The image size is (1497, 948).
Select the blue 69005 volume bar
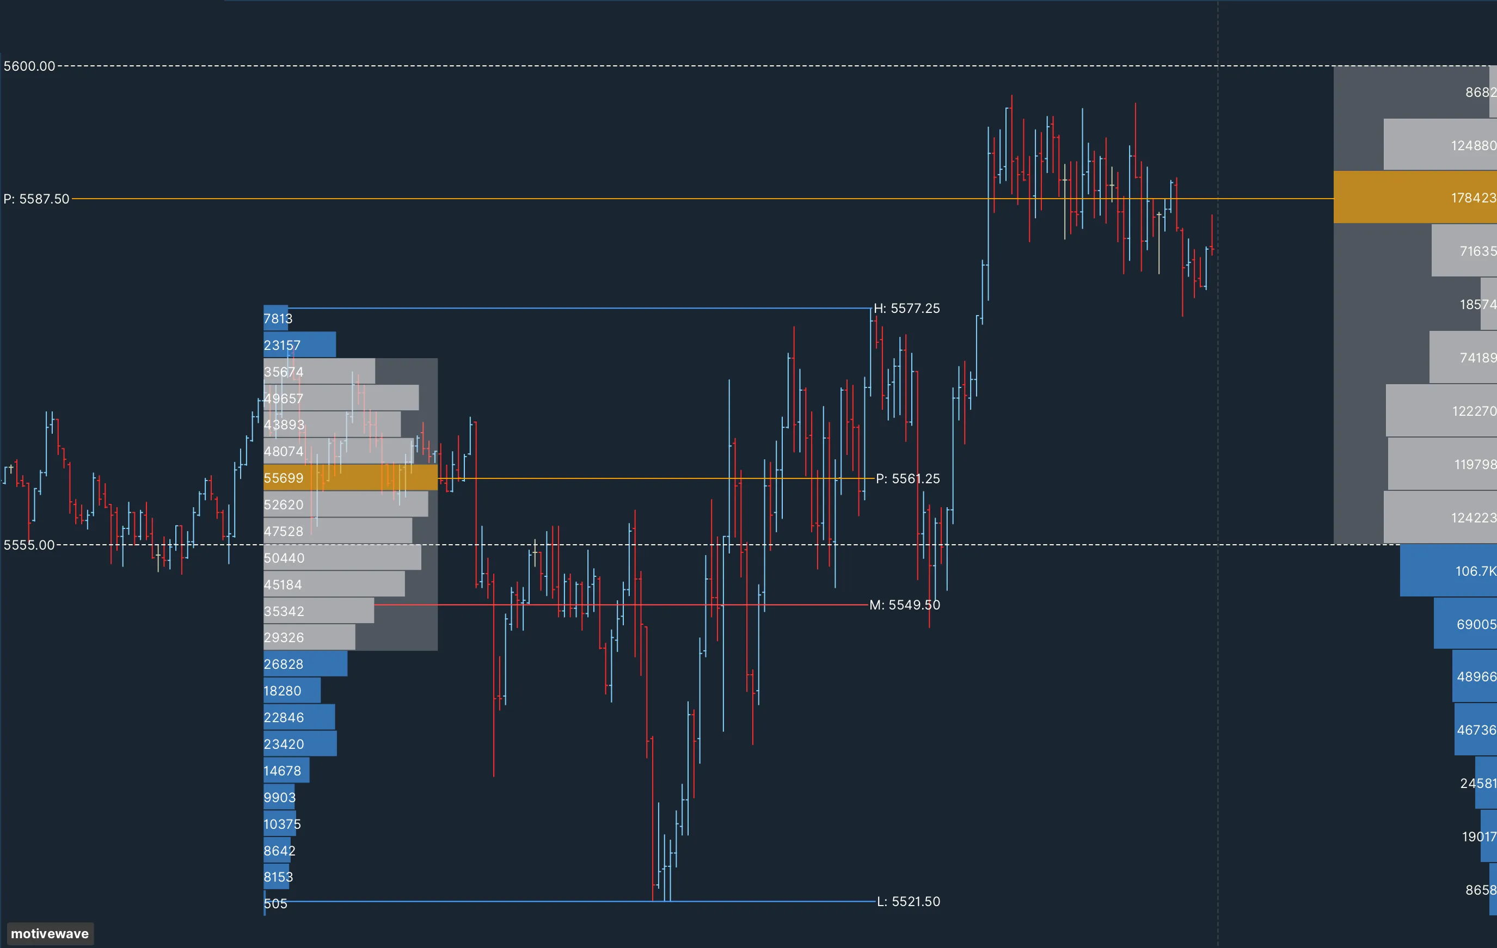coord(1465,624)
